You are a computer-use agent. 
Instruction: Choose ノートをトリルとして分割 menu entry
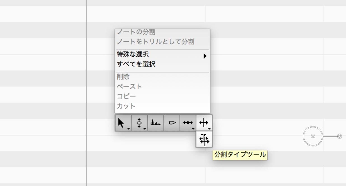coord(163,42)
